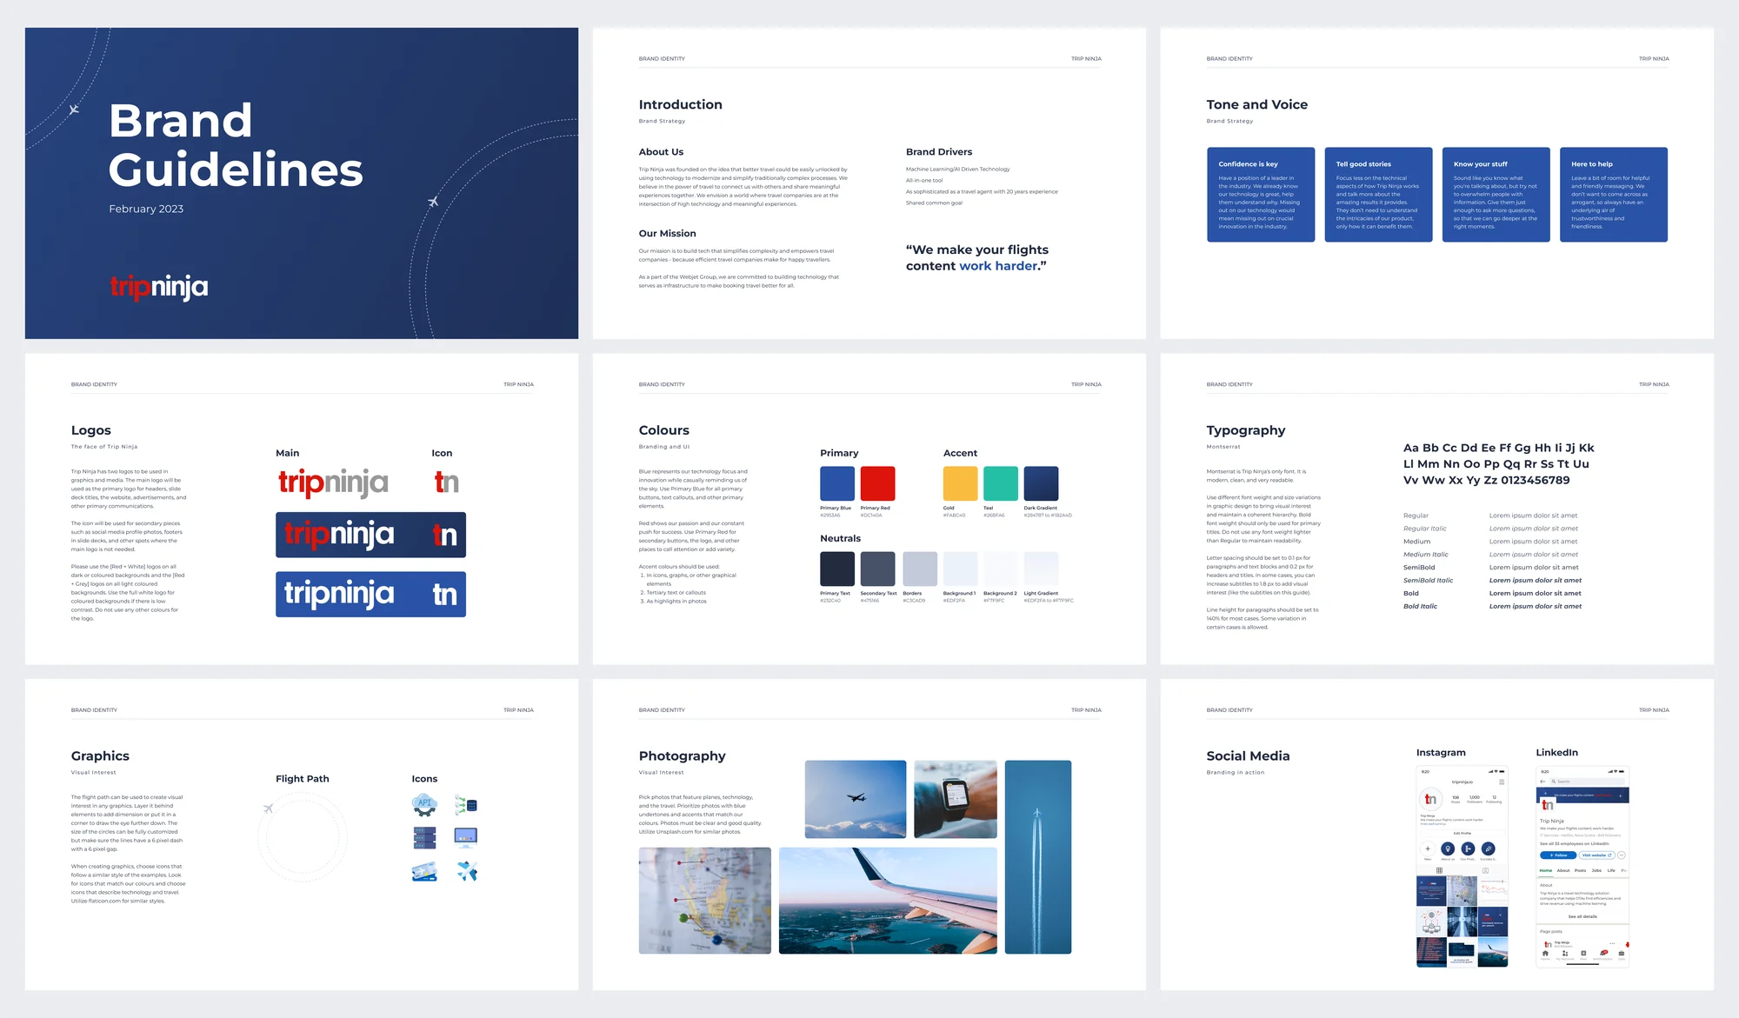Switch to the LinkedIn Jobs tab
Image resolution: width=1739 pixels, height=1018 pixels.
(1596, 870)
